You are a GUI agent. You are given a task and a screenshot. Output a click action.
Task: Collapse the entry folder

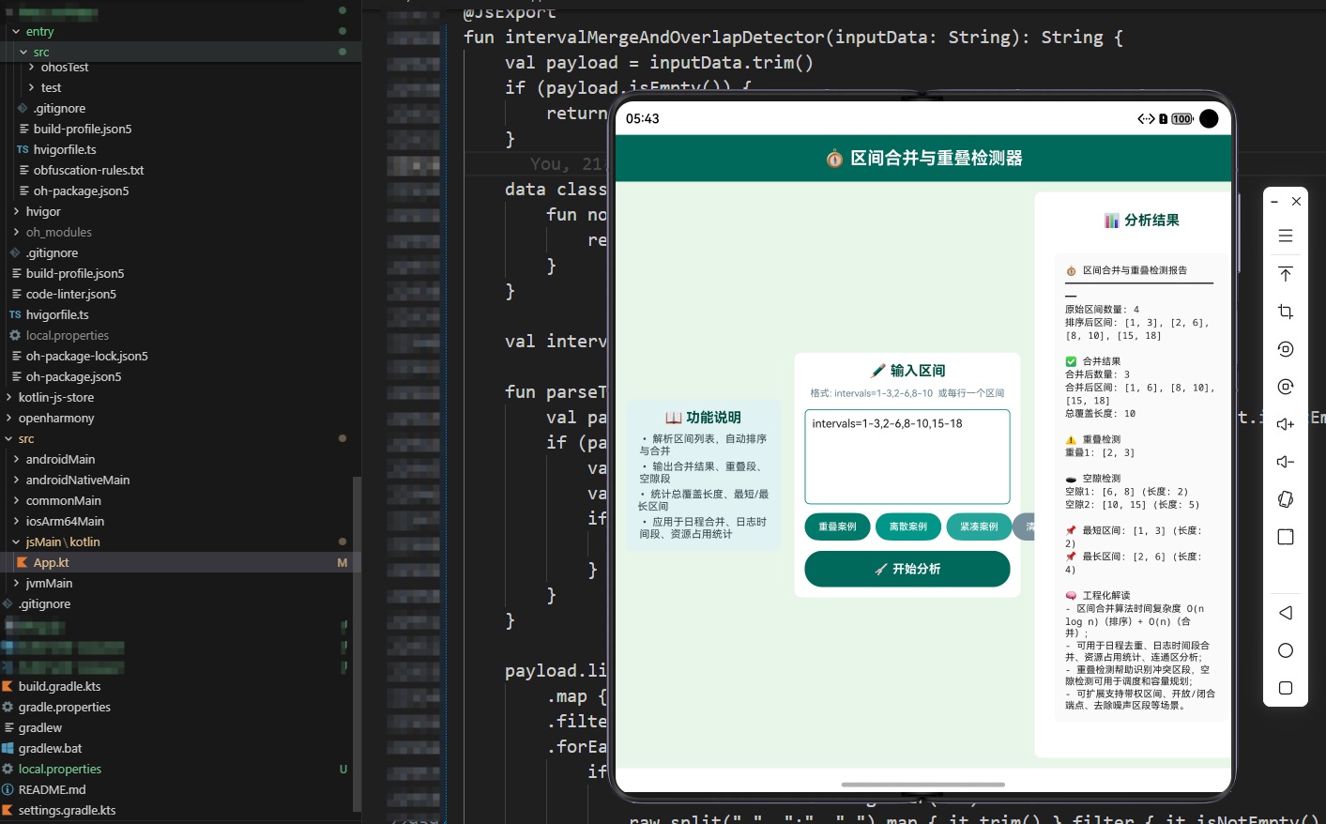click(x=16, y=31)
